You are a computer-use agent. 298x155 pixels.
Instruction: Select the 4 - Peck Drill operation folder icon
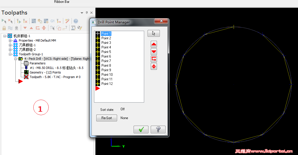point(21,59)
